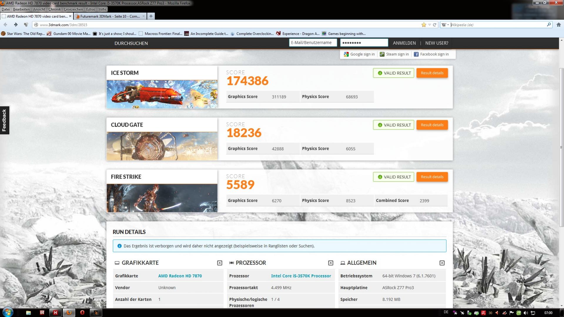The width and height of the screenshot is (564, 317).
Task: Collapse the GRAFIKKARTE section
Action: point(220,263)
